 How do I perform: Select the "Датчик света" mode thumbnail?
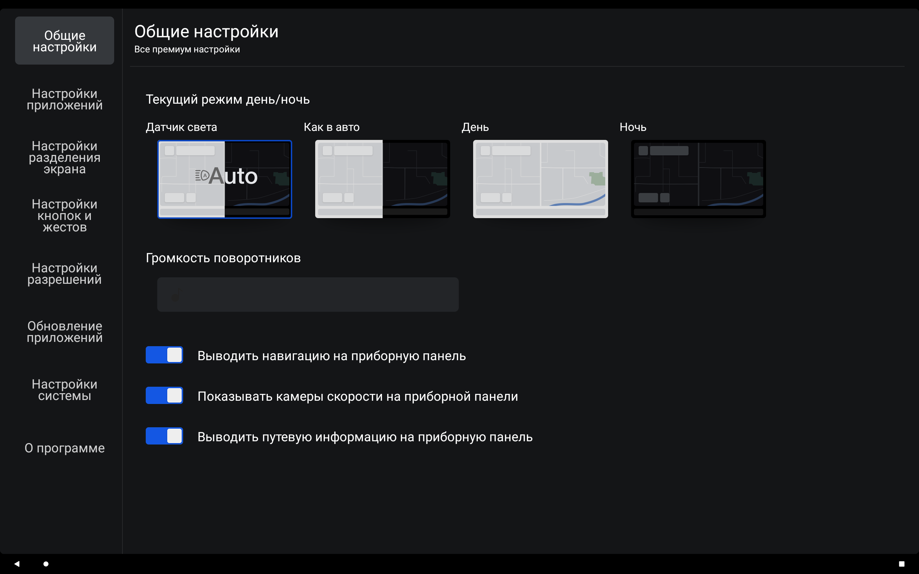coord(224,179)
